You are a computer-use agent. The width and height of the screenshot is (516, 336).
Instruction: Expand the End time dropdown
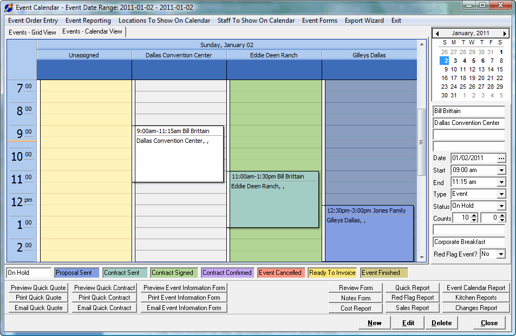coord(501,182)
